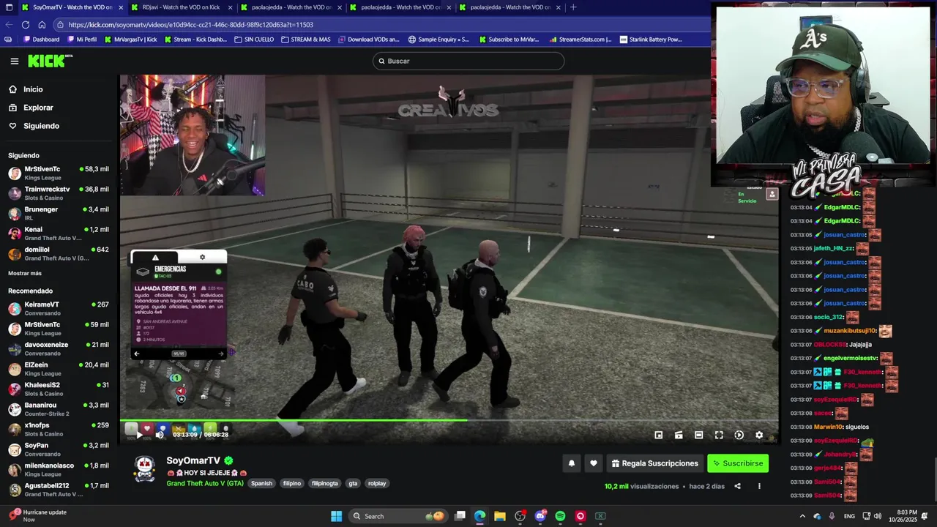Mute the video volume

pyautogui.click(x=160, y=435)
